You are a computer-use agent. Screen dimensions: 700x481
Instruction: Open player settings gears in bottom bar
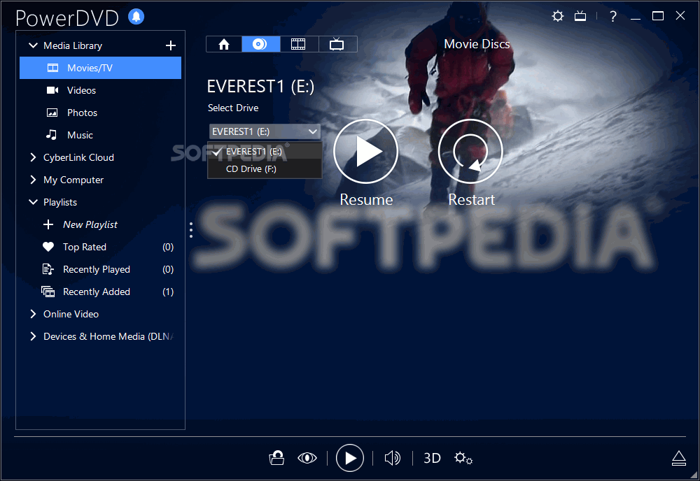463,458
